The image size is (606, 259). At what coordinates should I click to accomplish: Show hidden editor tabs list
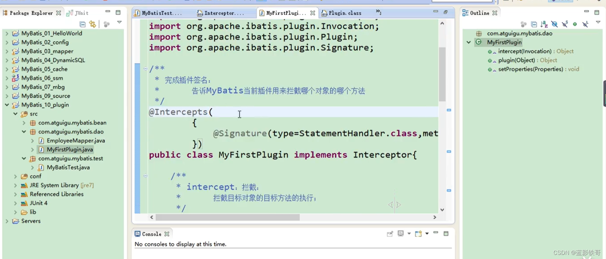(379, 12)
